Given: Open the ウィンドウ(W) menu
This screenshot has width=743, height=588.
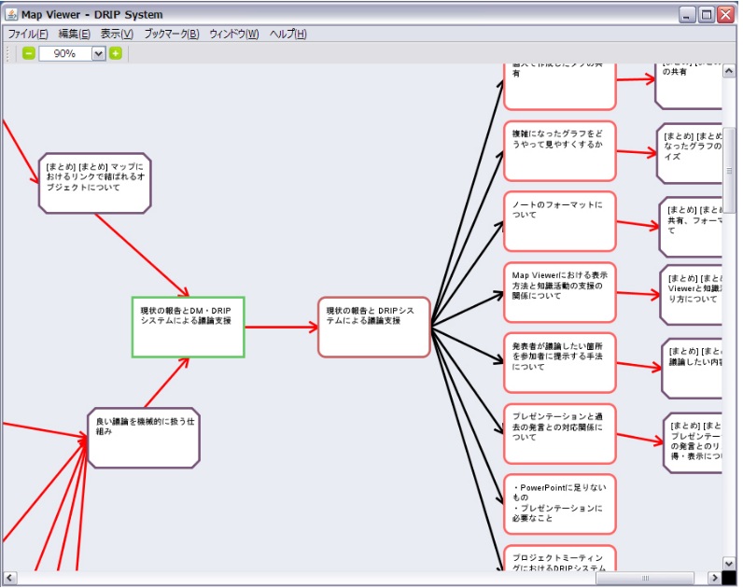Looking at the screenshot, I should [234, 35].
